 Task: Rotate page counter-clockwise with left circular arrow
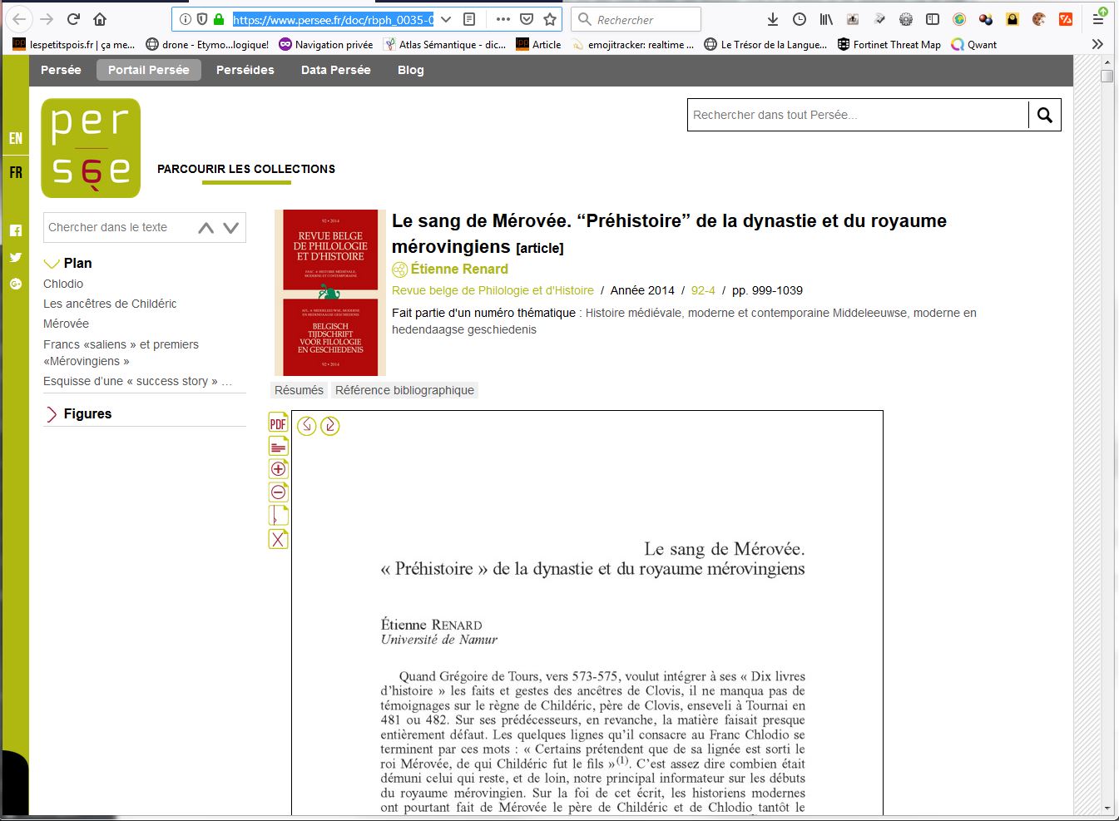pyautogui.click(x=307, y=426)
